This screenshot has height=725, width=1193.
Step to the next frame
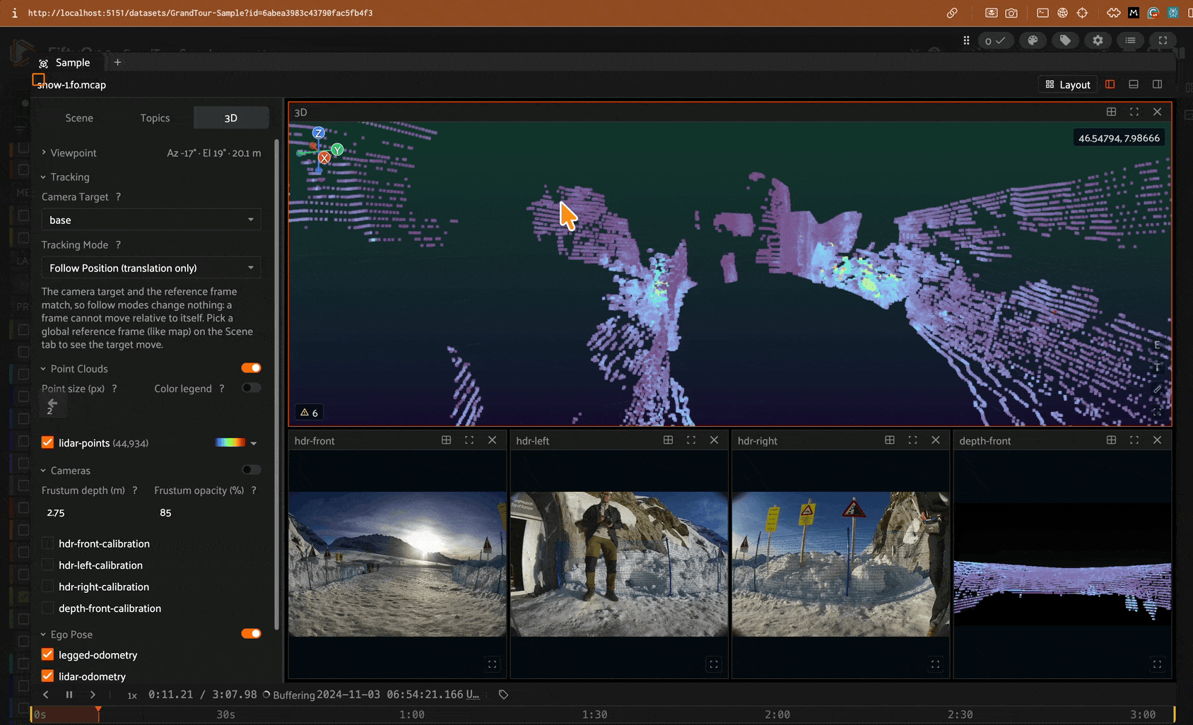click(x=93, y=695)
